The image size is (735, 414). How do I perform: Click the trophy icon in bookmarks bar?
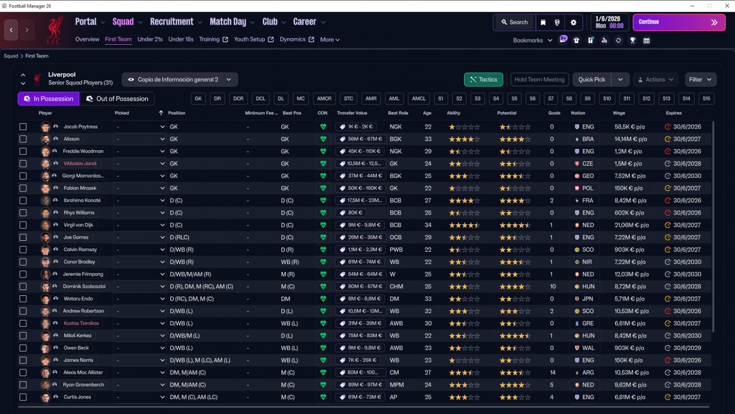tap(632, 40)
